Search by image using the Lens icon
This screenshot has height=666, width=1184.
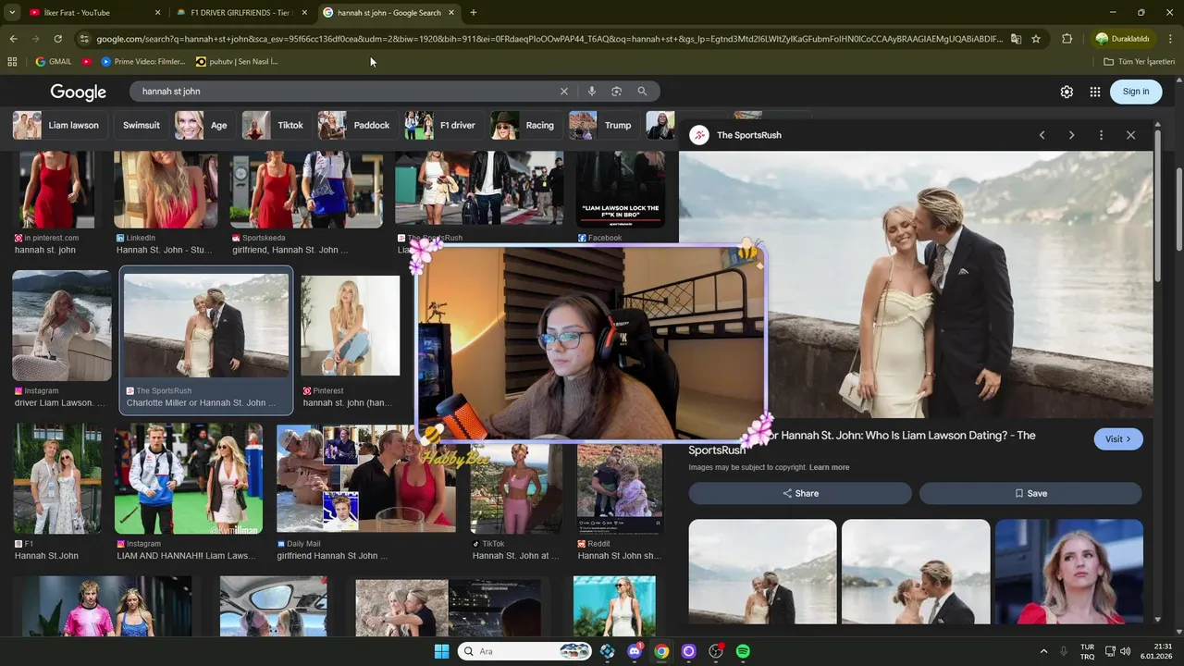pyautogui.click(x=616, y=92)
